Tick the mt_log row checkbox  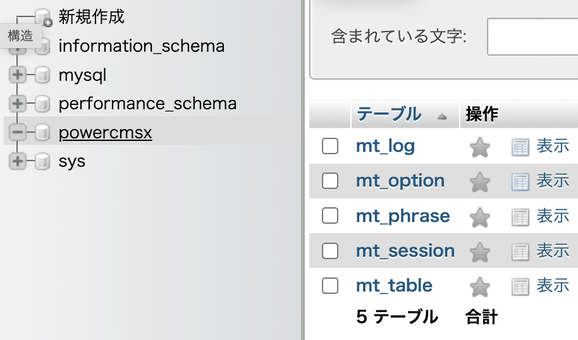pos(330,146)
